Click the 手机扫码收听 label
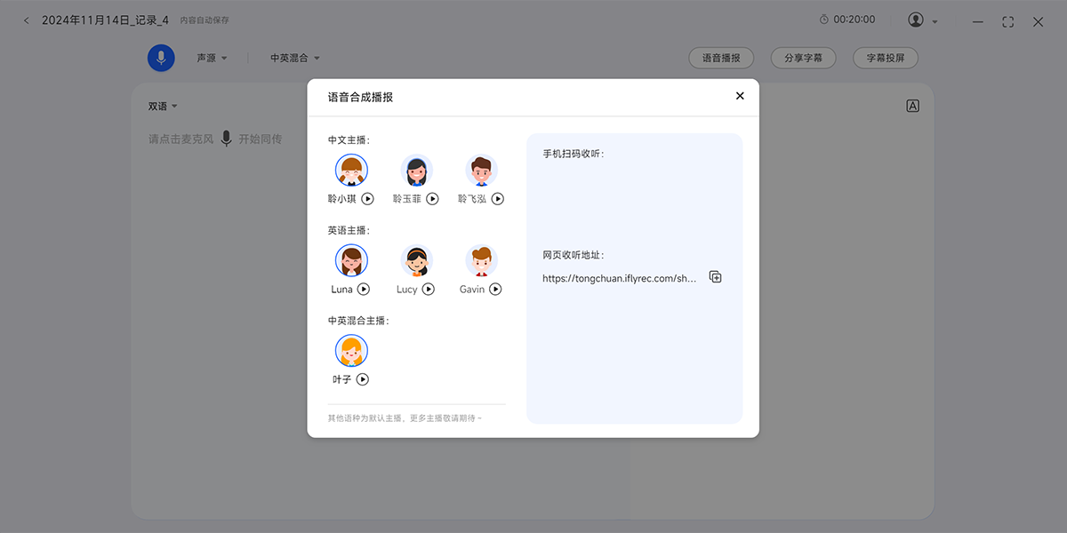This screenshot has height=533, width=1067. [574, 154]
